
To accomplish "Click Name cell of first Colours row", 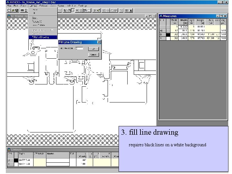I will pos(58,160).
